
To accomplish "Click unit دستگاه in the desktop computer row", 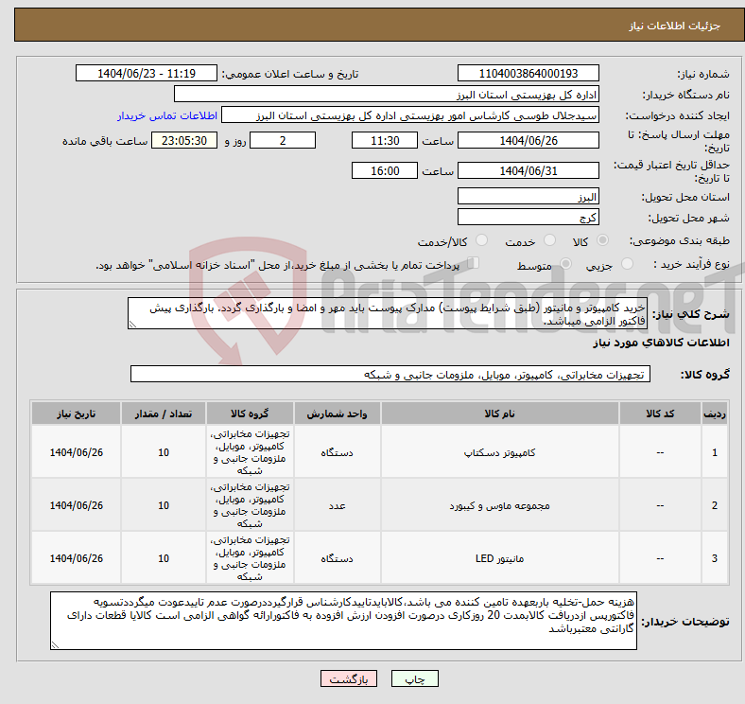I will point(337,452).
